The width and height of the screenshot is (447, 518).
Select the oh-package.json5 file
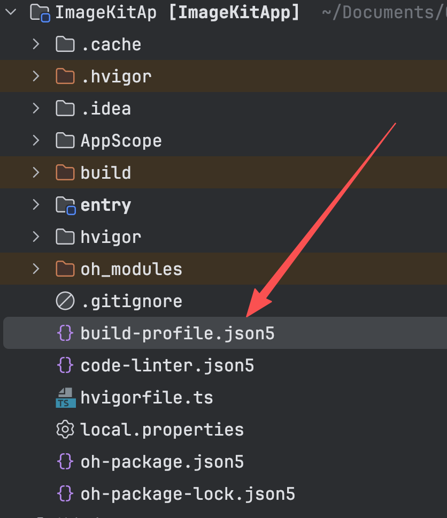click(x=162, y=461)
